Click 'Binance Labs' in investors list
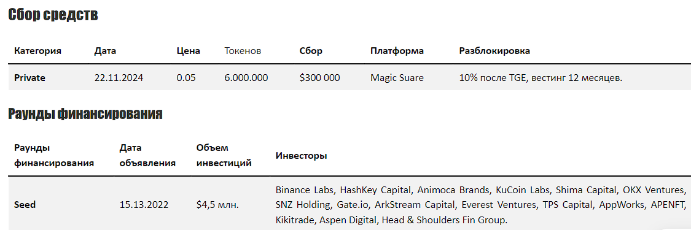The image size is (691, 230). (x=306, y=190)
